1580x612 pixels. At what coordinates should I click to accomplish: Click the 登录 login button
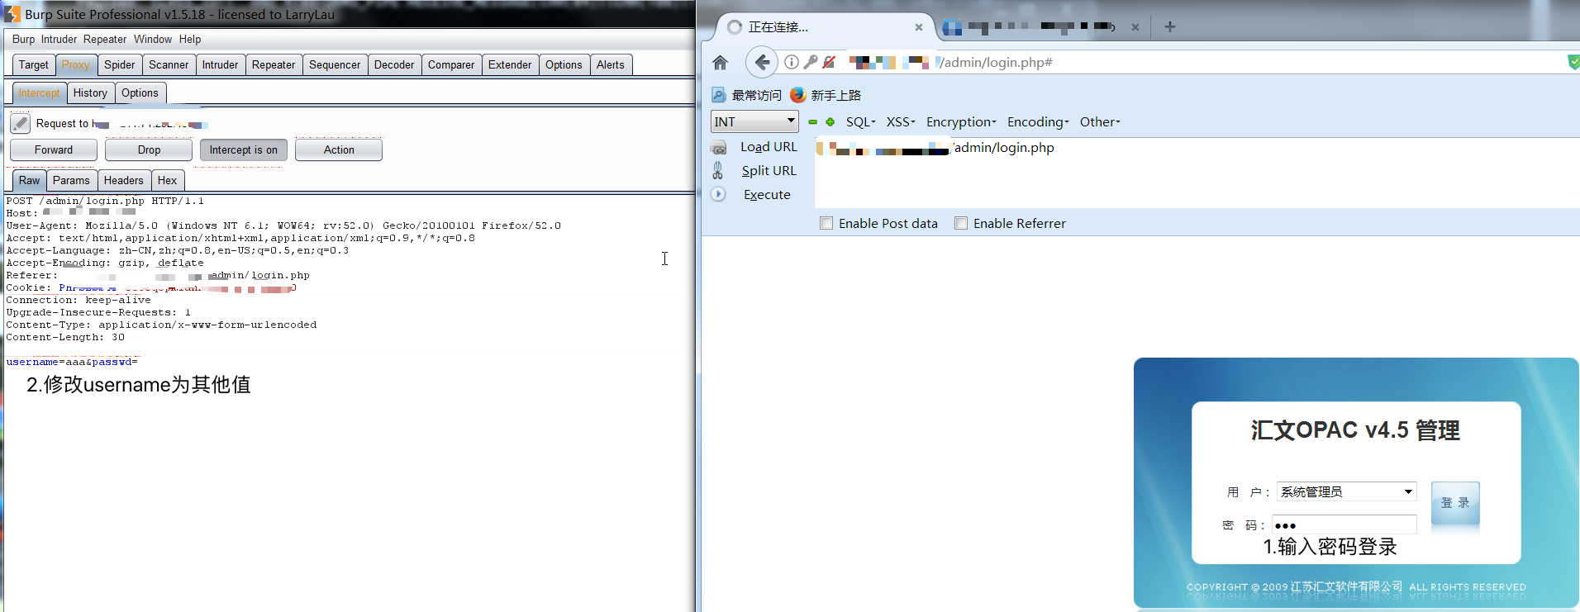pyautogui.click(x=1455, y=503)
